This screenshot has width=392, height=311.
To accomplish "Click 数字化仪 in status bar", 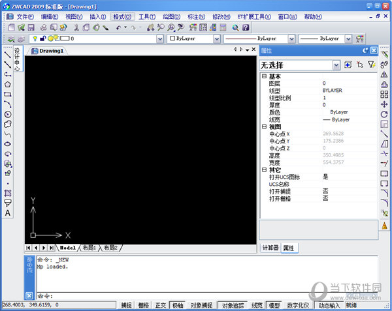I will click(x=298, y=305).
